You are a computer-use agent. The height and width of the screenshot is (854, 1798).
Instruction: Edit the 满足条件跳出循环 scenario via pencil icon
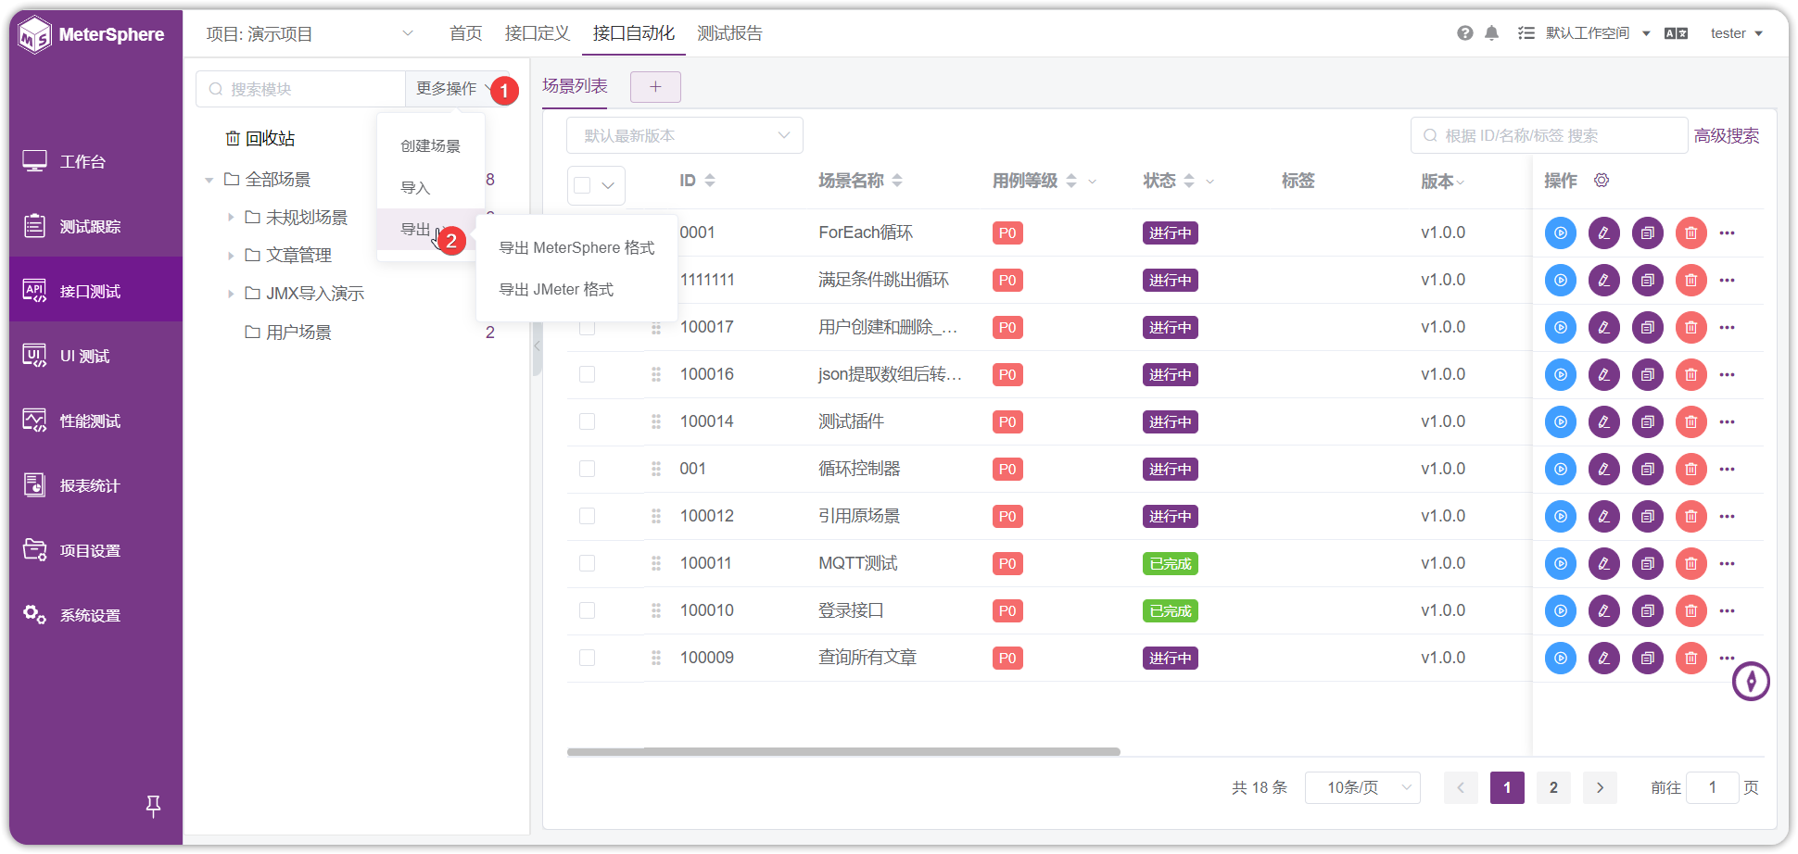(1603, 280)
